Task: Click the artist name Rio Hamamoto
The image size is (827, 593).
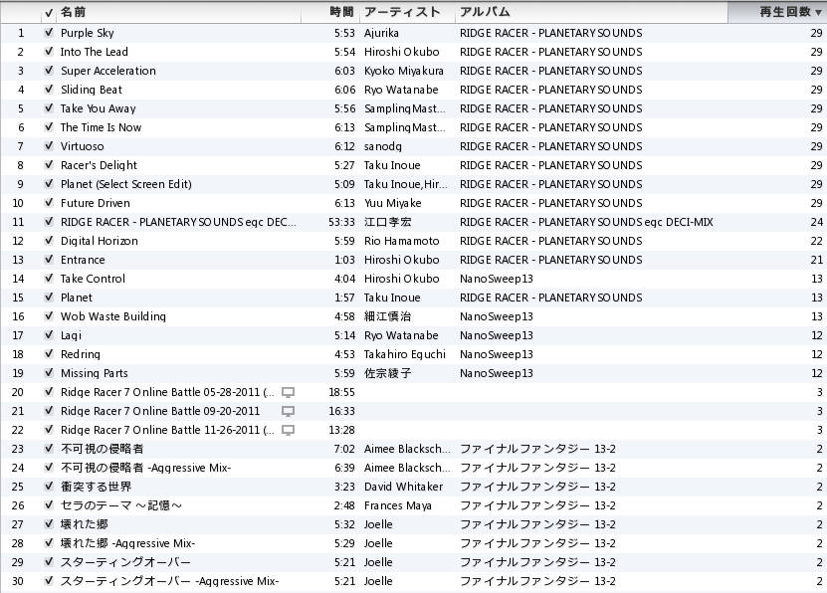Action: click(x=401, y=241)
